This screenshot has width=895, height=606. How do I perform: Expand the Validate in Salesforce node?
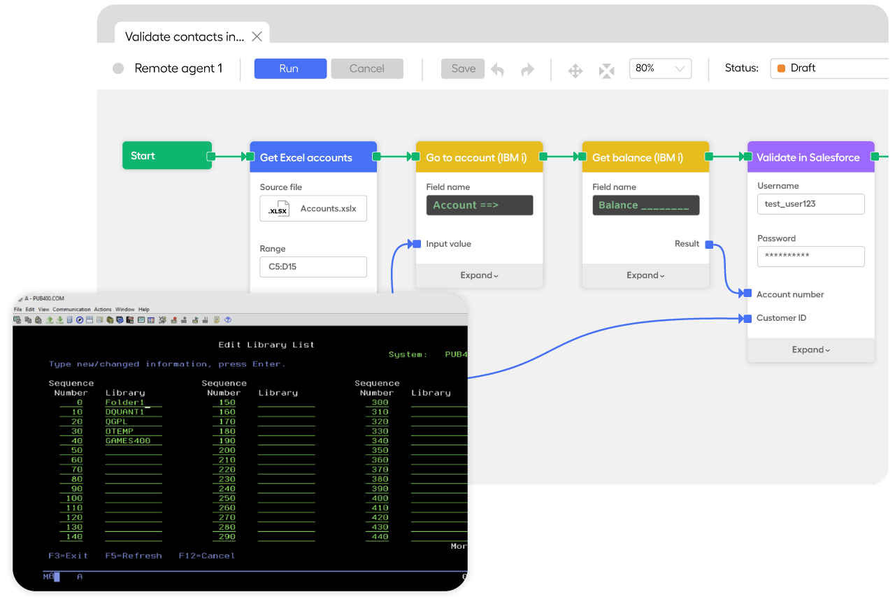tap(811, 349)
